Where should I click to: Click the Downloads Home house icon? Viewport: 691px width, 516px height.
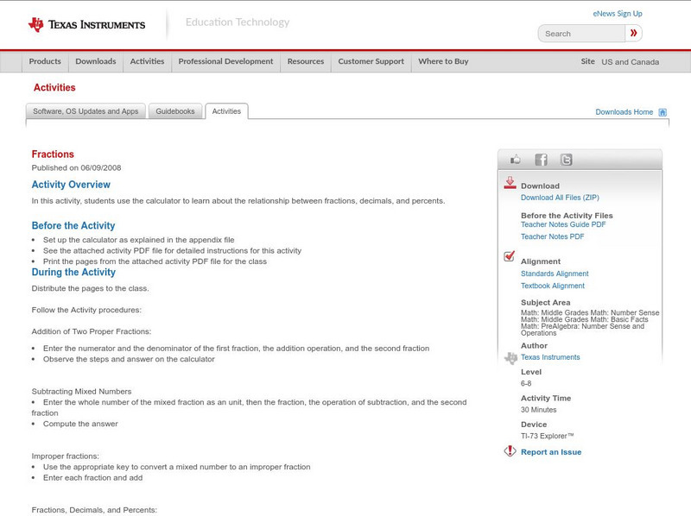click(662, 112)
